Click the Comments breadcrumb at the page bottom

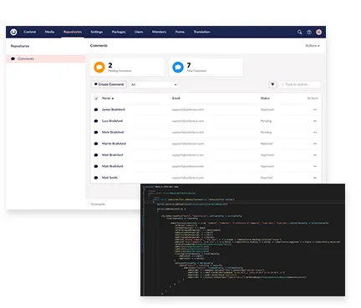coord(98,204)
